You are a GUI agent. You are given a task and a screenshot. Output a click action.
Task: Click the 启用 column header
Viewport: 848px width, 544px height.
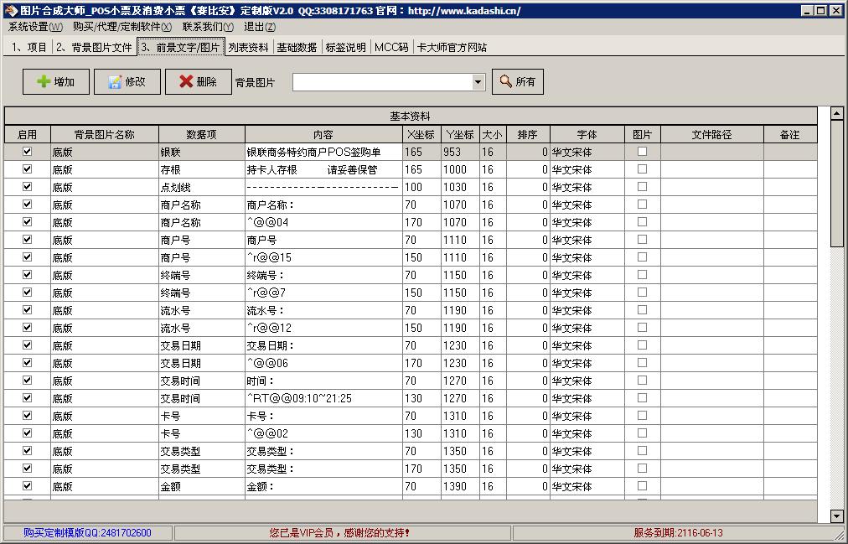[x=27, y=135]
